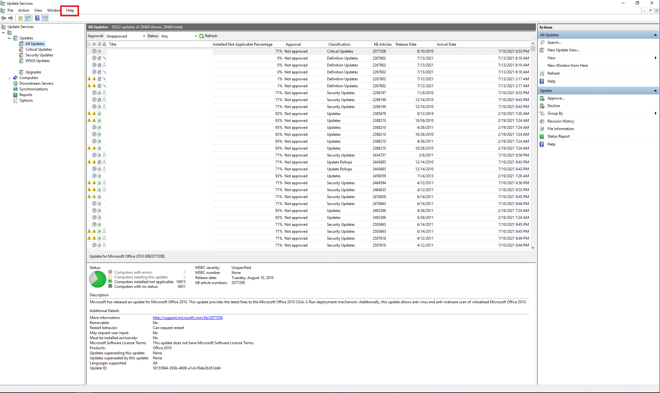Collapse the server node under Update Services
Screen dimensions: 660x393
pos(3,32)
